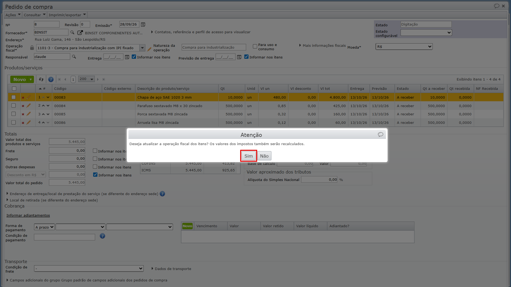Select all rows with header checkbox
Viewport: 511px width, 287px height.
[14, 88]
